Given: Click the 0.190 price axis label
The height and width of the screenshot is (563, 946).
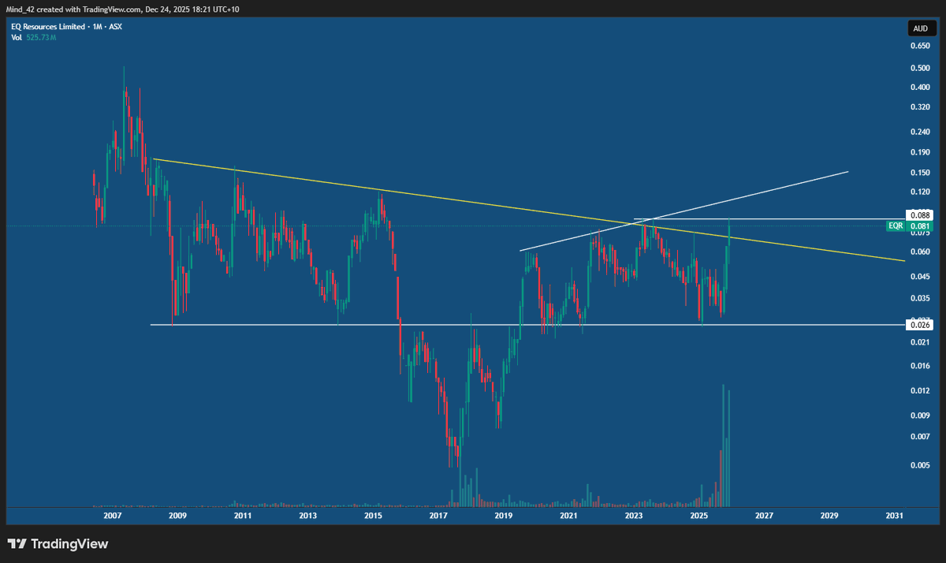Looking at the screenshot, I should pos(919,152).
